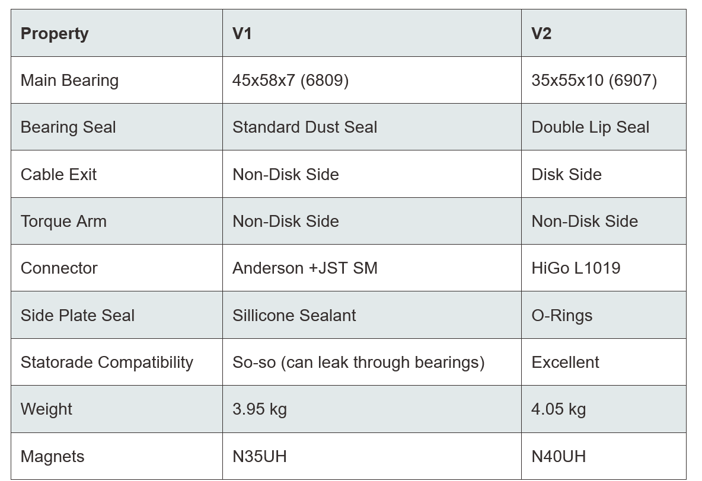Click the 3.95 kg weight cell

[x=259, y=409]
